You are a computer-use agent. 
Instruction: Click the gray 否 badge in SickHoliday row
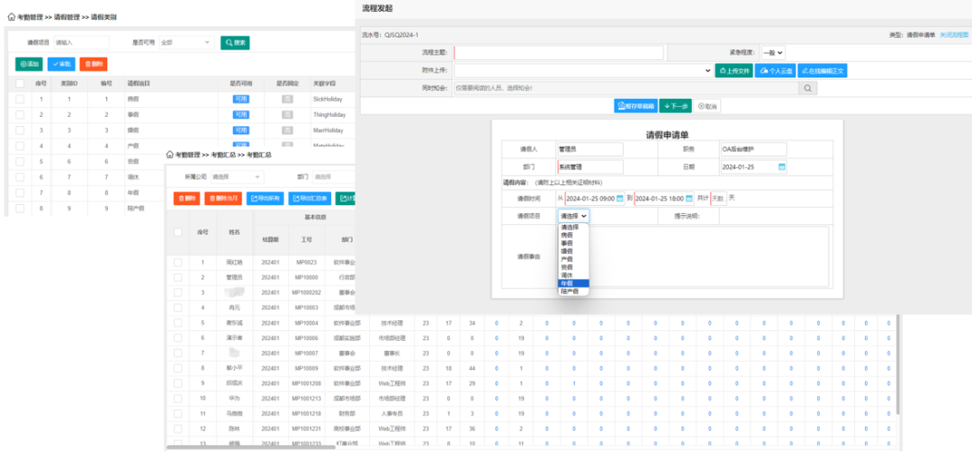click(x=287, y=99)
